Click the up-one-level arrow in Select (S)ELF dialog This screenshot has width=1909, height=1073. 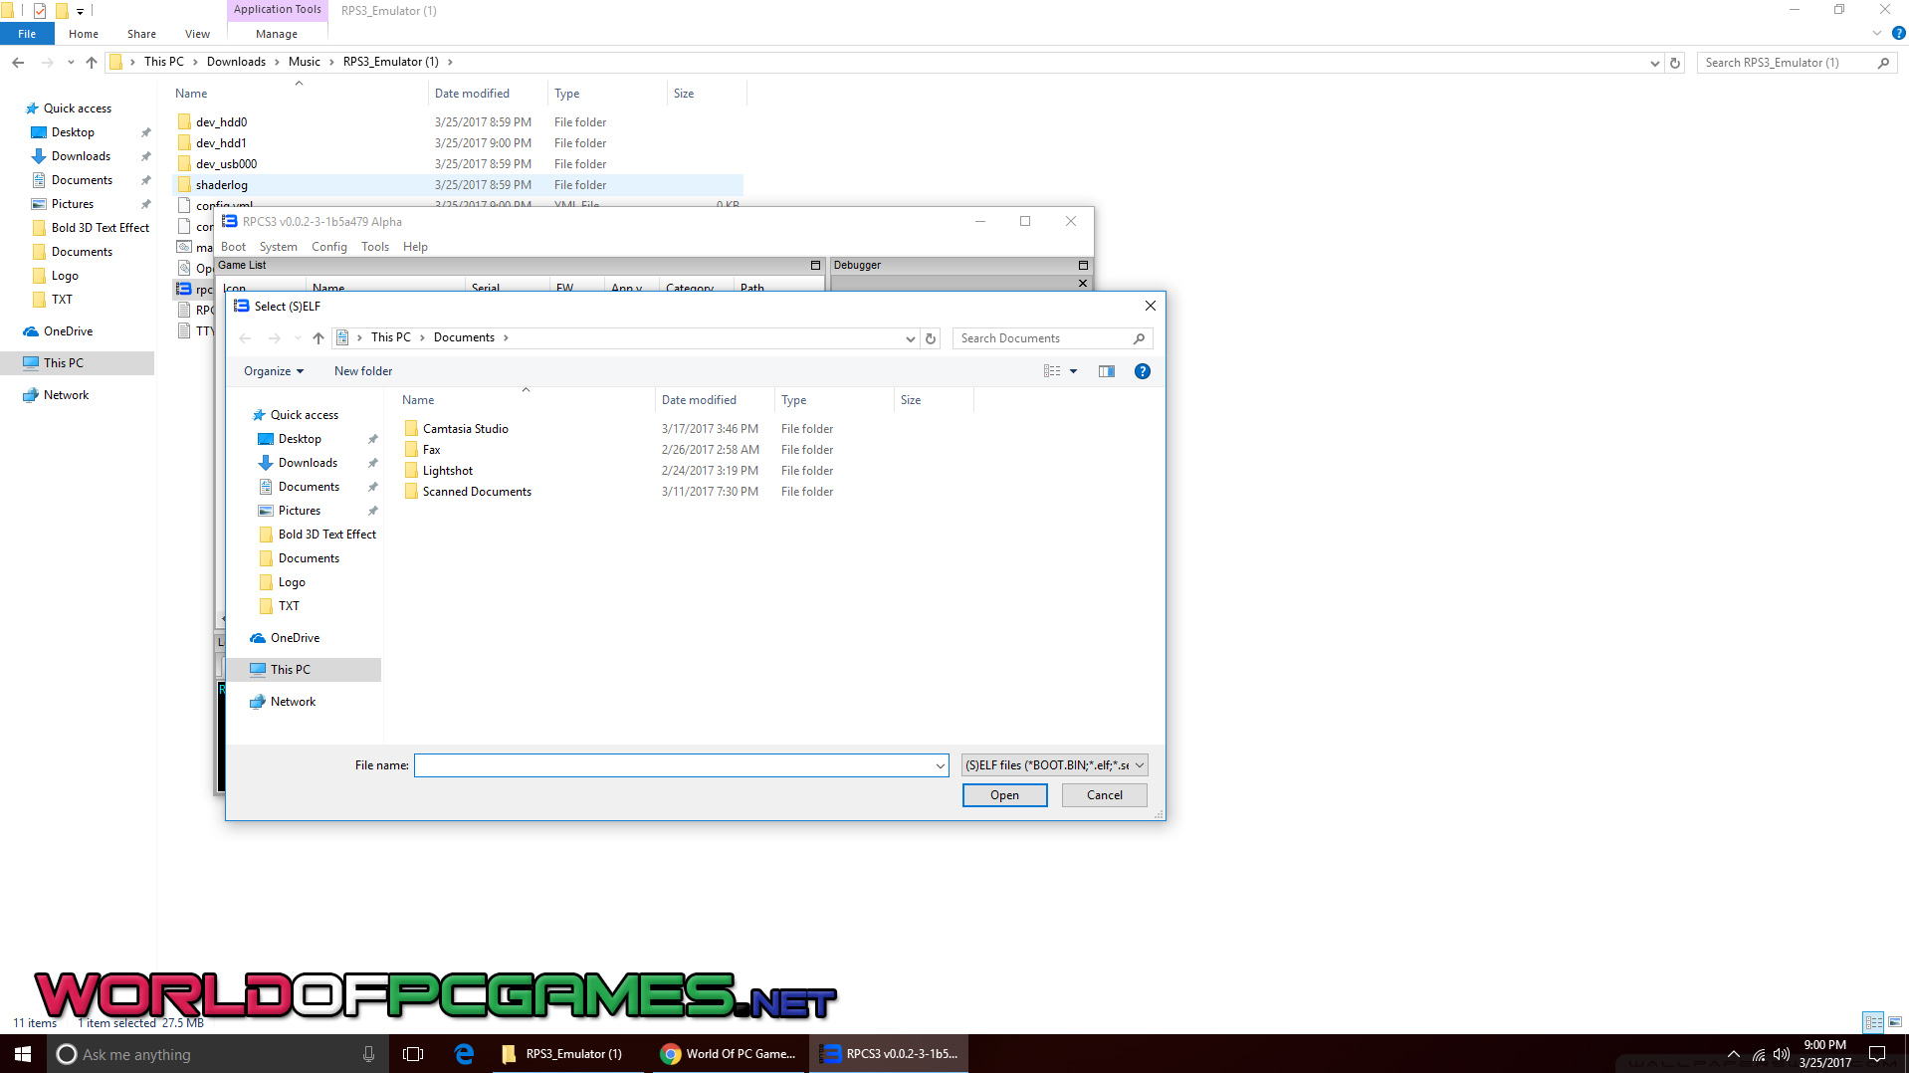[318, 338]
